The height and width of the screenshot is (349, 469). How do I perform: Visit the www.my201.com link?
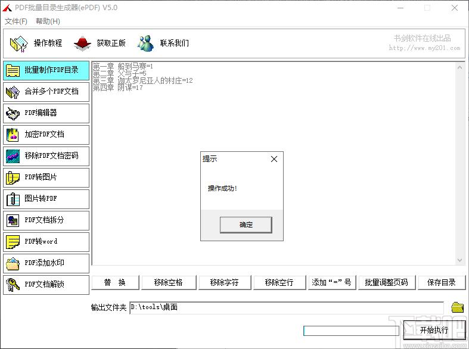420,48
